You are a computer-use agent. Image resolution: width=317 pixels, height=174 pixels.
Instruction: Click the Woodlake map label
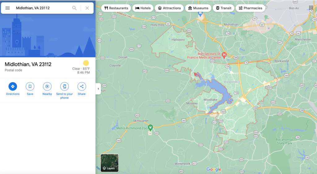(x=210, y=100)
